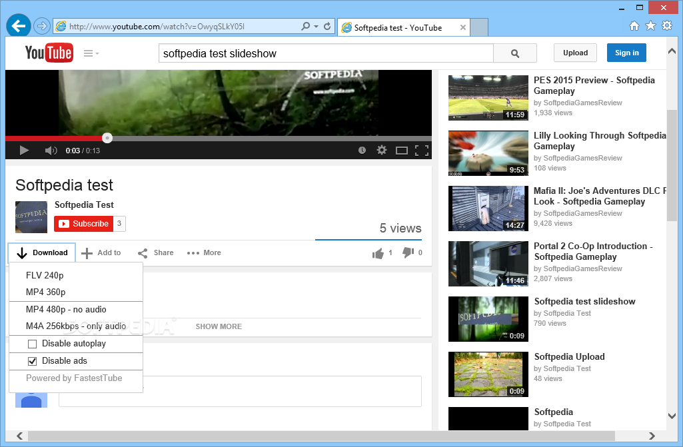Click the comment input box
Viewport: 683px width, 447px height.
pos(240,391)
